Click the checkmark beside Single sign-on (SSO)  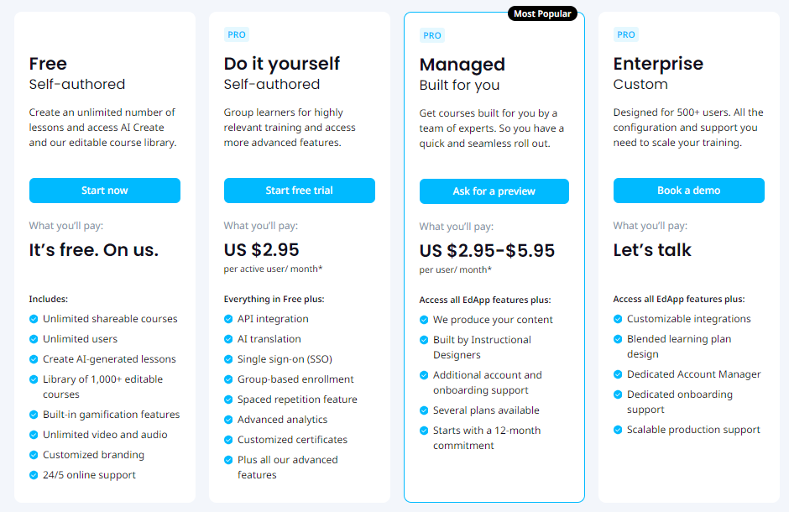228,359
